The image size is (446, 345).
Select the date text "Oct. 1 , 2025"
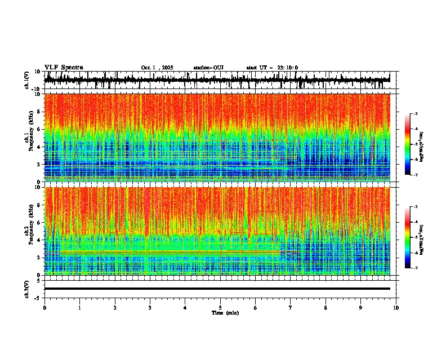coord(157,68)
